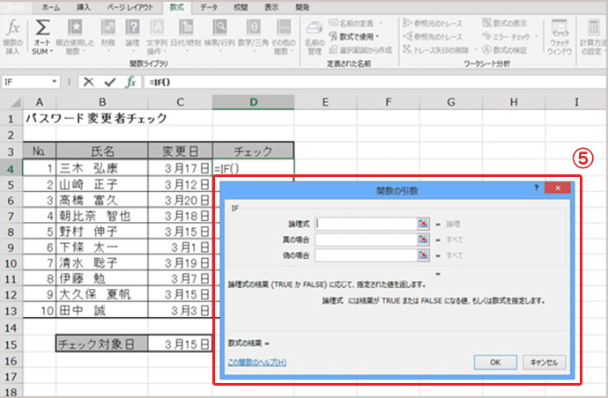The height and width of the screenshot is (398, 608).
Task: Collapse dialog via 偽の場合 range selector icon
Action: [423, 255]
